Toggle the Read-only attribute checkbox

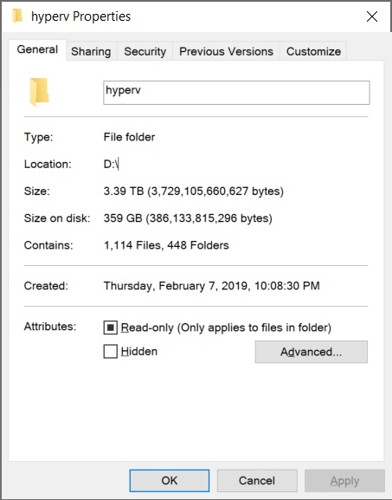coord(110,328)
